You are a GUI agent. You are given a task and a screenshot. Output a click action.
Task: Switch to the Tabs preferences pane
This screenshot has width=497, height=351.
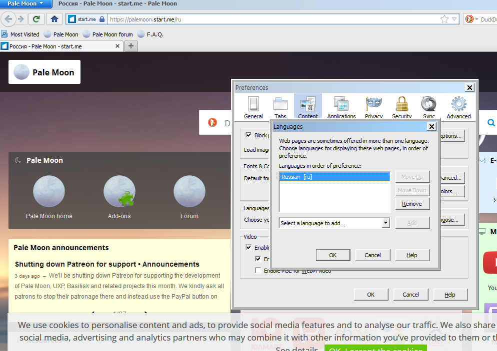(280, 107)
